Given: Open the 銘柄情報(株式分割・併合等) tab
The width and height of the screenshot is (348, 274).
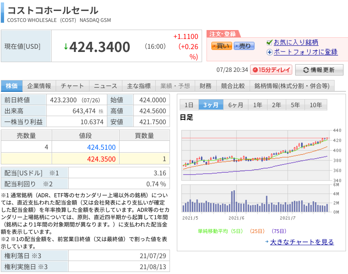Looking at the screenshot, I should point(292,86).
